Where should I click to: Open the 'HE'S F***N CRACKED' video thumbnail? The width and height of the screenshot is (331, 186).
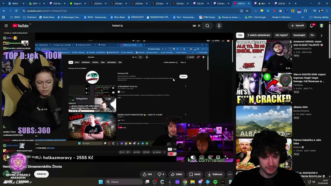[264, 89]
